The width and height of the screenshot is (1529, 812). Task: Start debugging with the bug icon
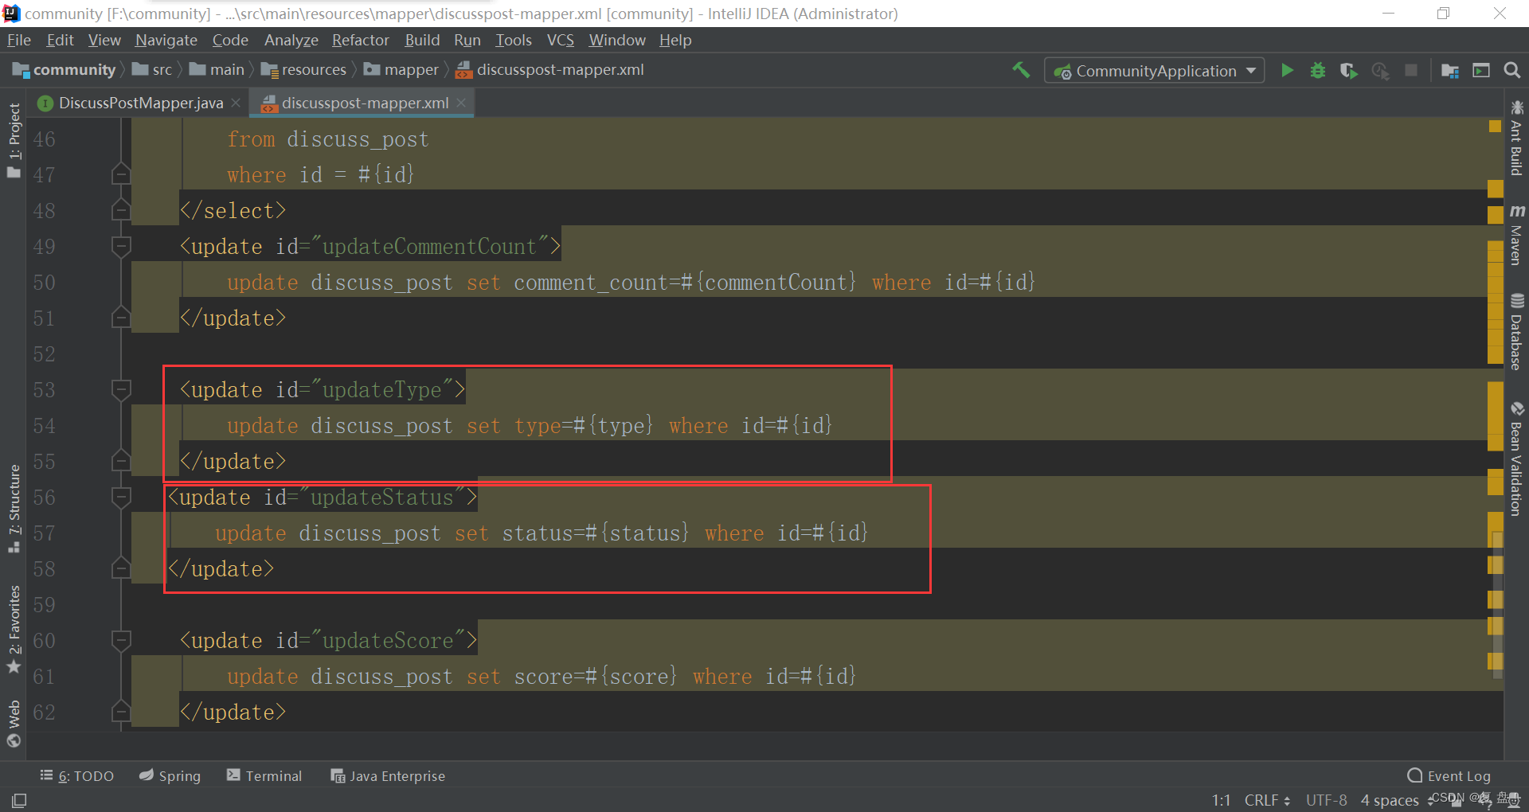[1318, 70]
